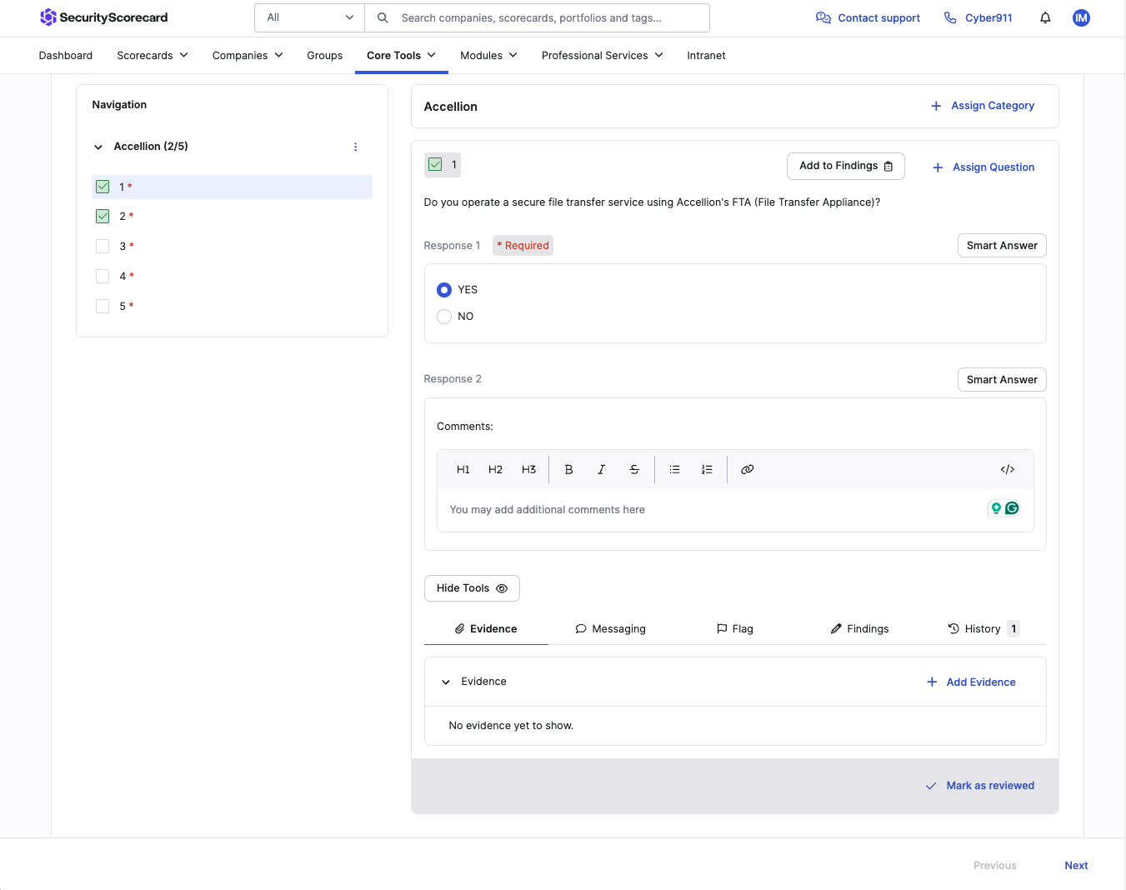Expand the Scorecards menu
Viewport: 1126px width, 890px height.
[153, 56]
